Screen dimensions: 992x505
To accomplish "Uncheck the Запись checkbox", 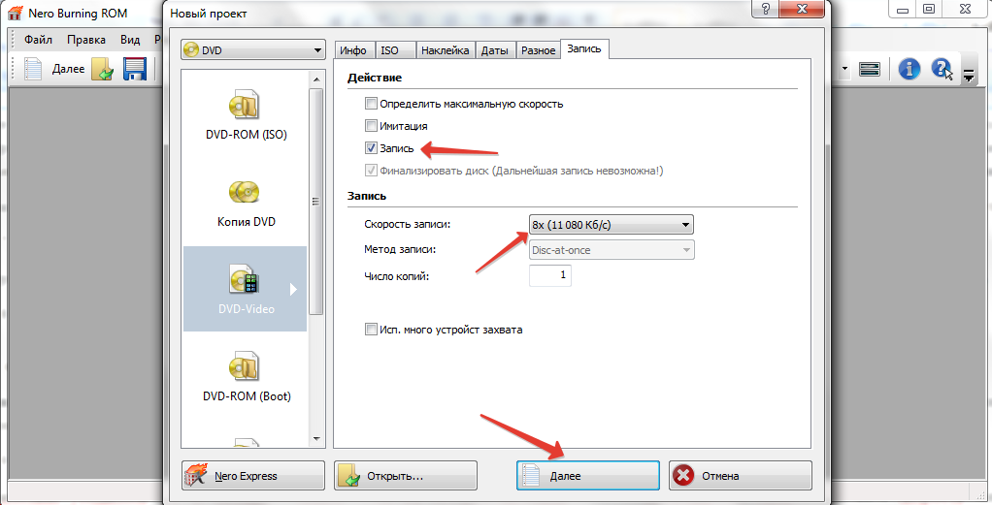I will [372, 148].
